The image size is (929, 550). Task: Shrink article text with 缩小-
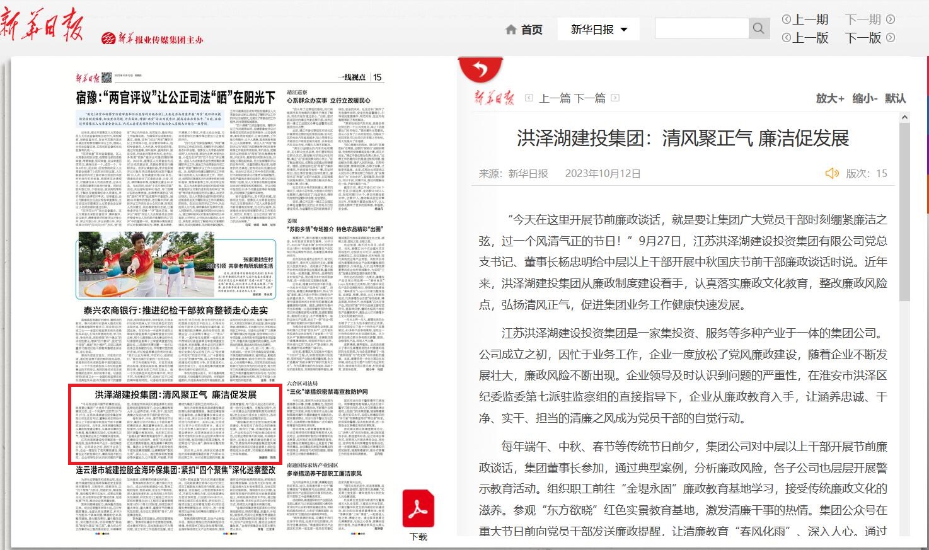(x=865, y=98)
